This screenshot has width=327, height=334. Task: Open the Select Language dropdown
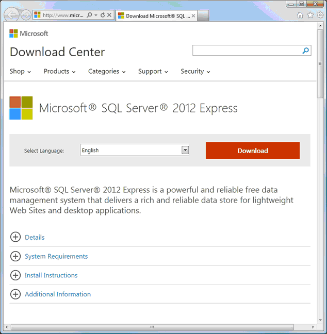point(135,150)
